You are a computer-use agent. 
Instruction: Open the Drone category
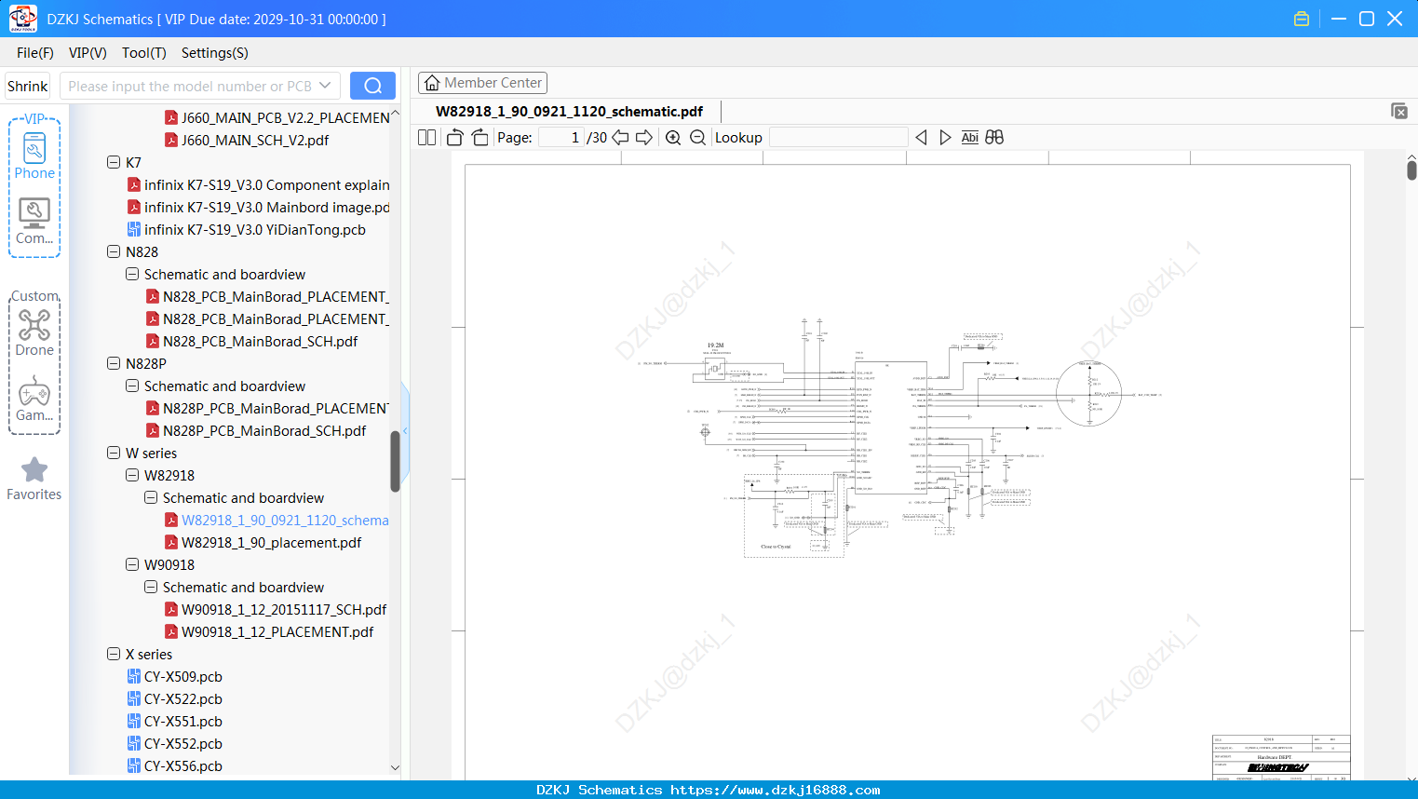point(34,332)
